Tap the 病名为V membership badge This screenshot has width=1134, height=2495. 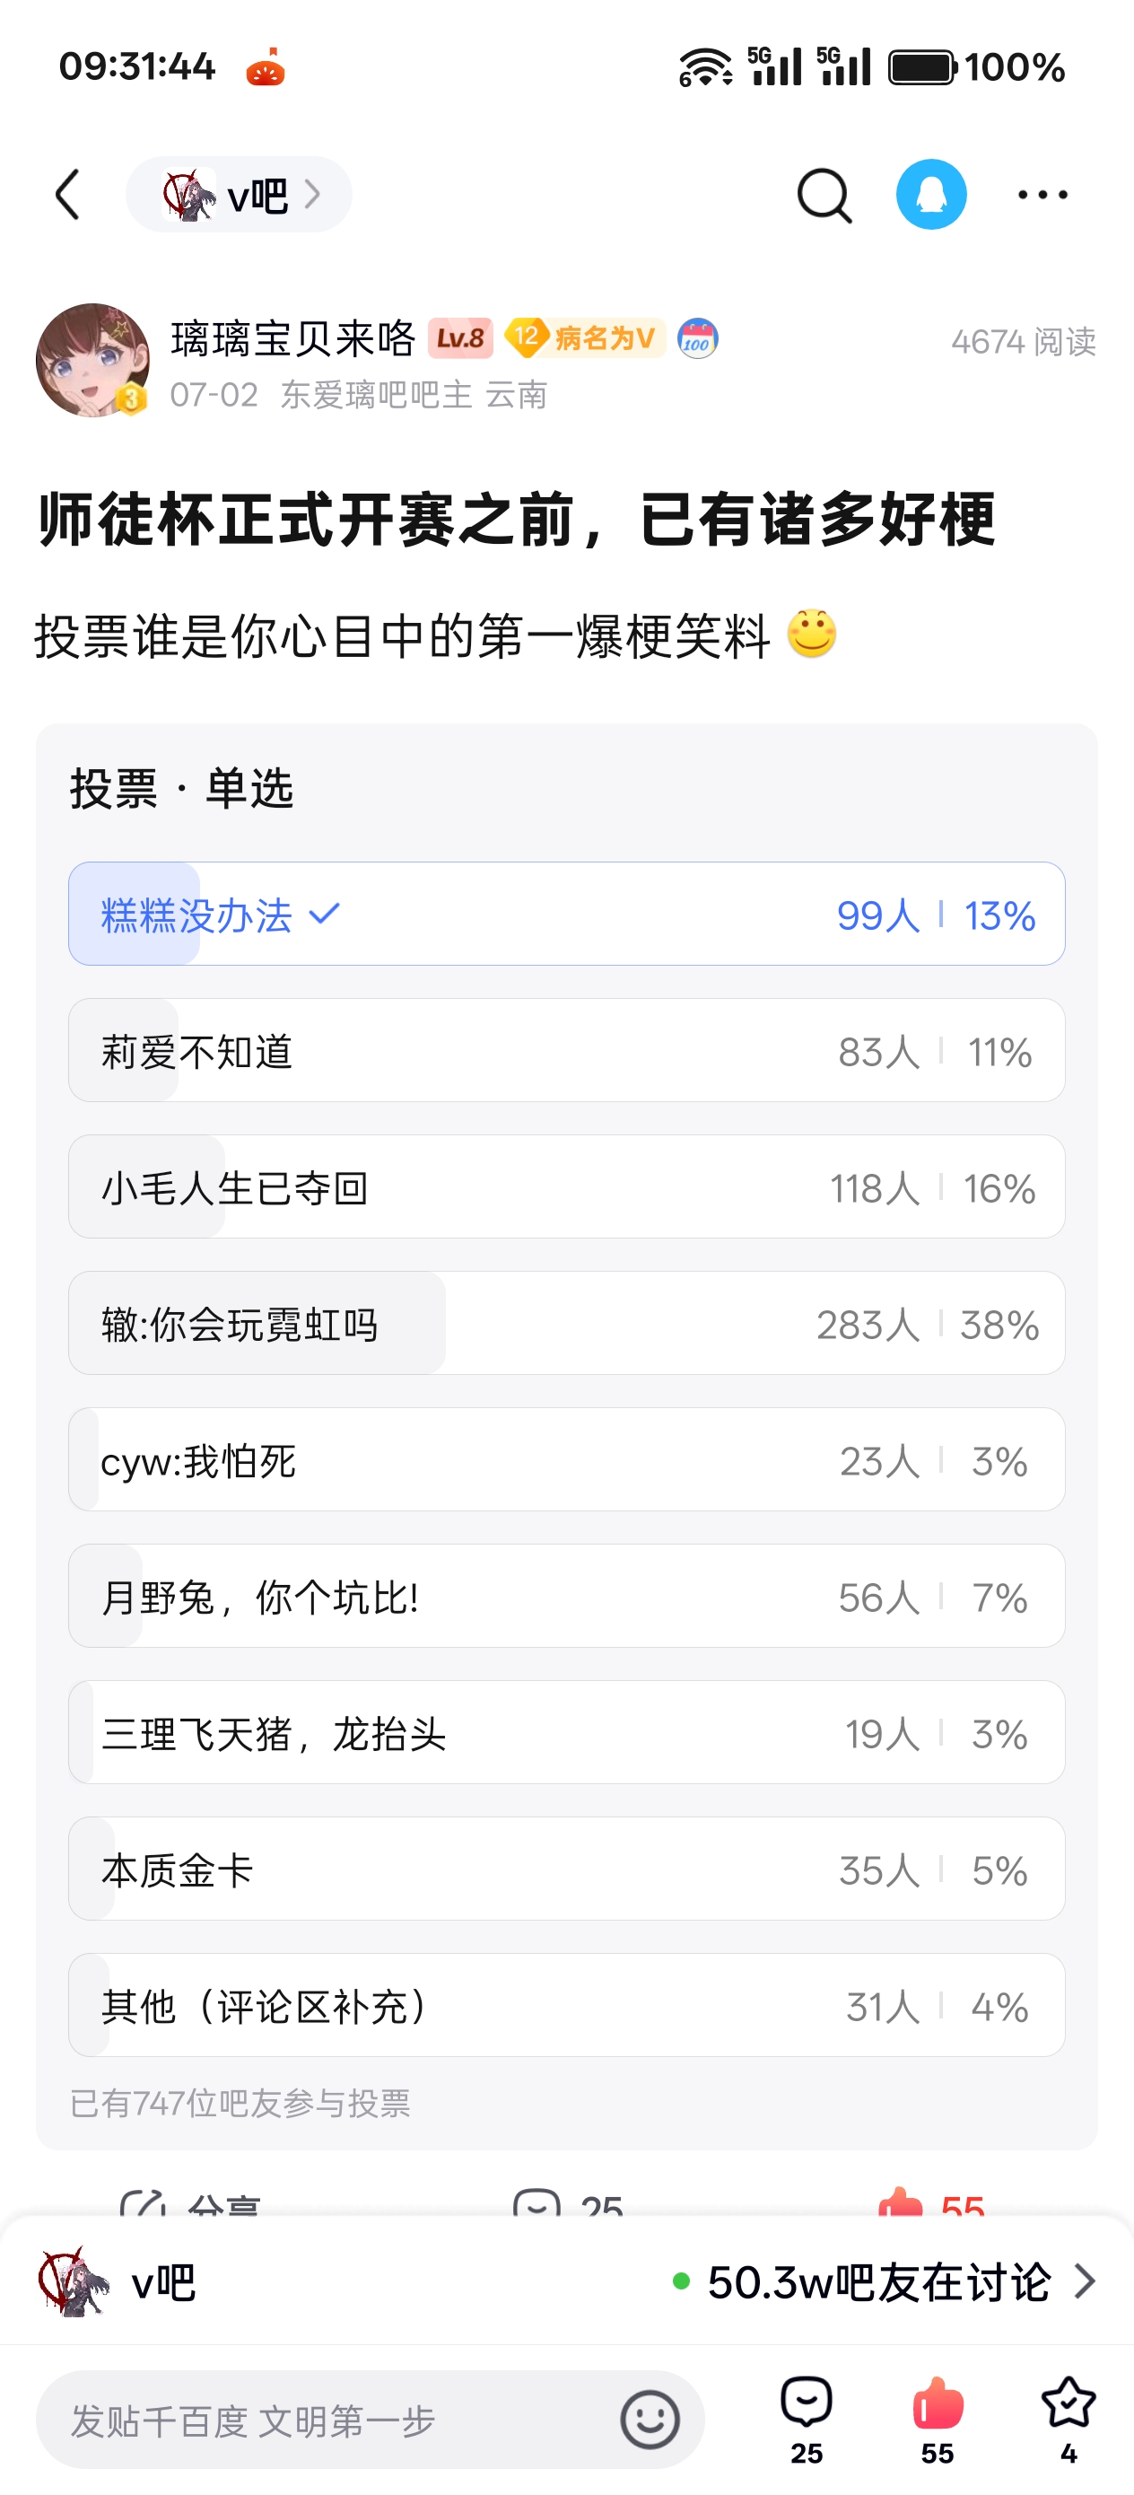tap(585, 338)
